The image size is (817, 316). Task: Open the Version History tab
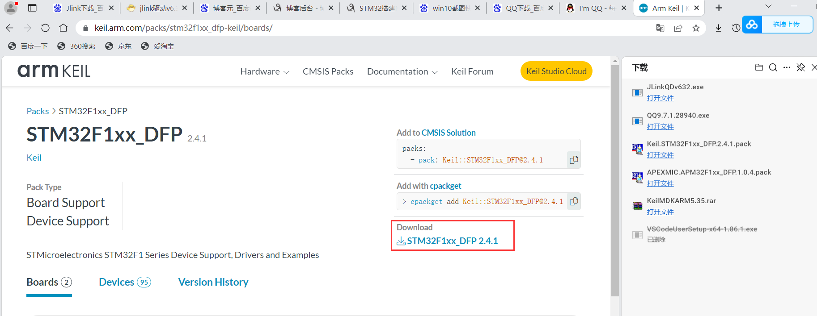point(213,282)
